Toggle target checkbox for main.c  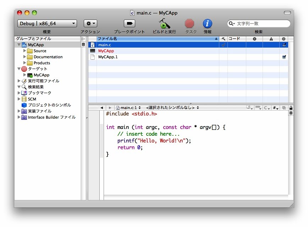coord(284,45)
